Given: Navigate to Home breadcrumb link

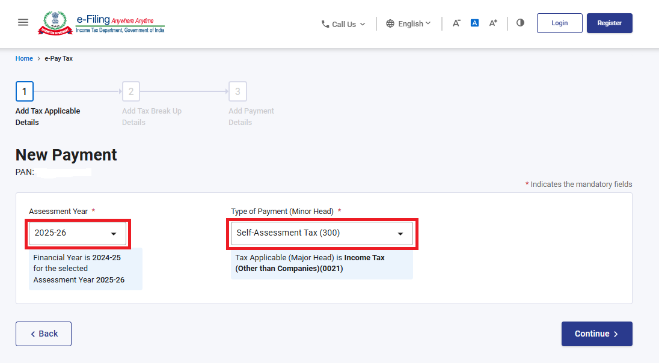Looking at the screenshot, I should pos(24,58).
